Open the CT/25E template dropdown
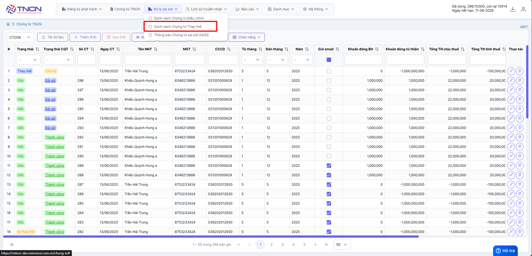Image resolution: width=532 pixels, height=256 pixels. (x=20, y=37)
